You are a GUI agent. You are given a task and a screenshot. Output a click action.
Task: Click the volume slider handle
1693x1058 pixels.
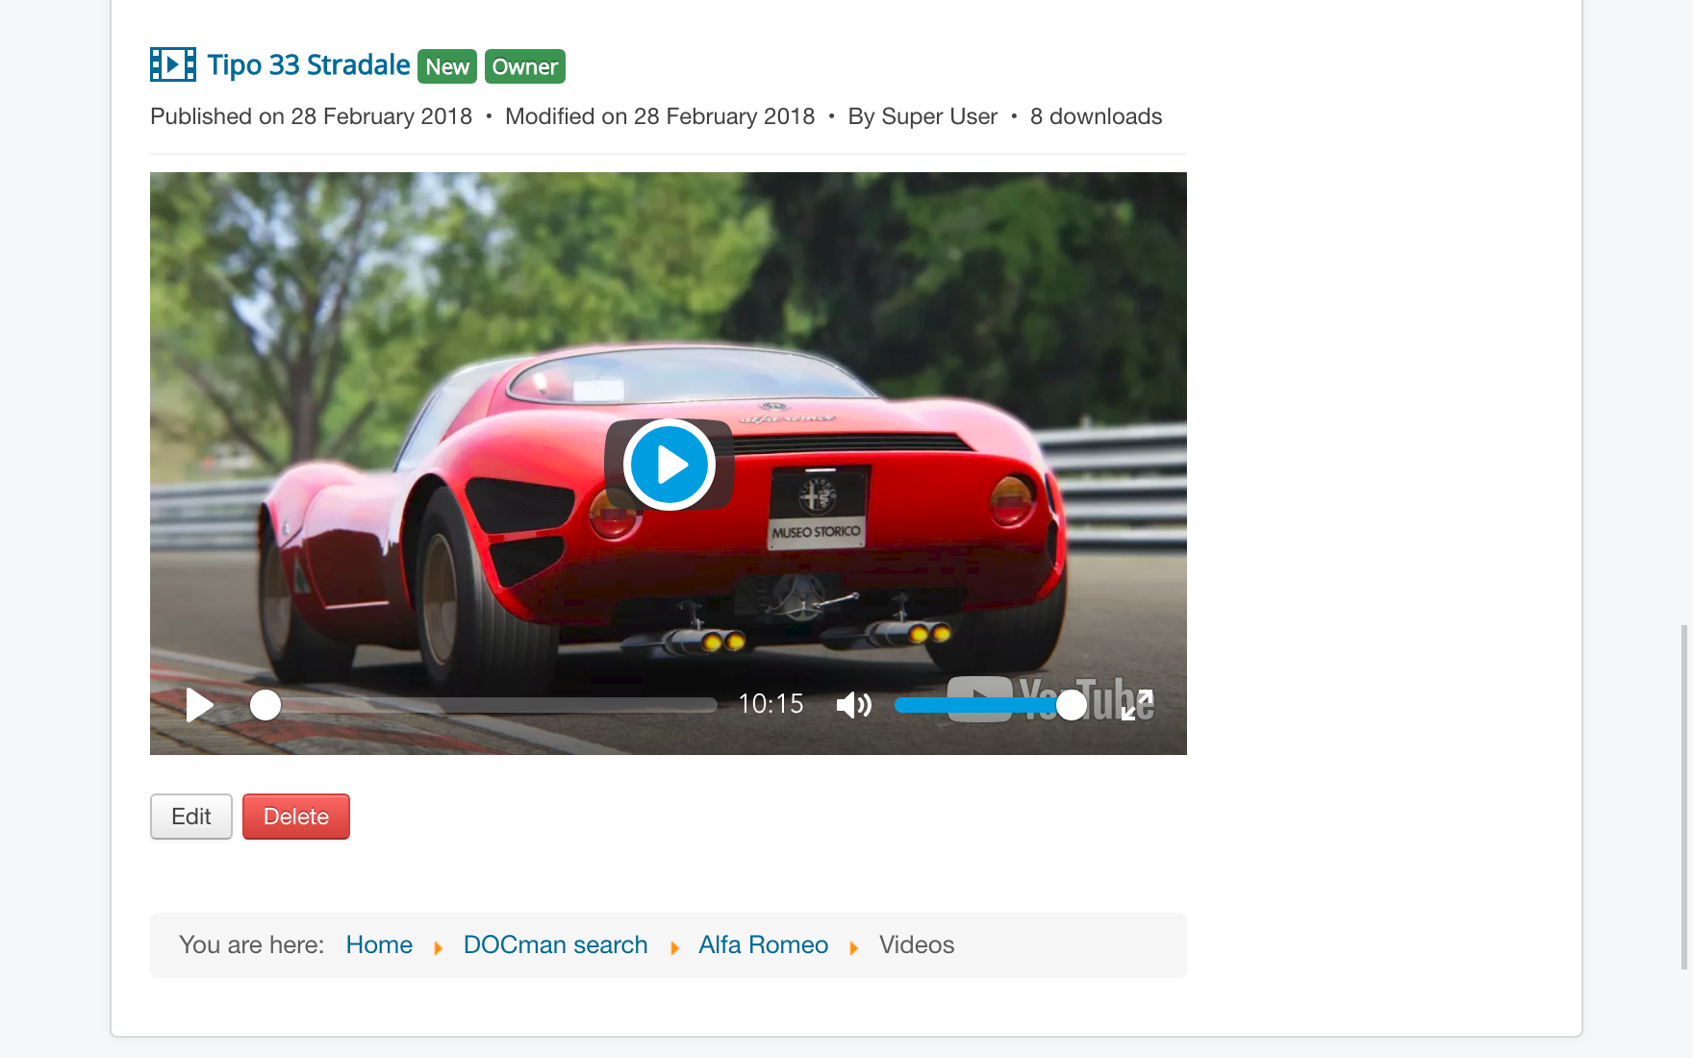[1071, 705]
